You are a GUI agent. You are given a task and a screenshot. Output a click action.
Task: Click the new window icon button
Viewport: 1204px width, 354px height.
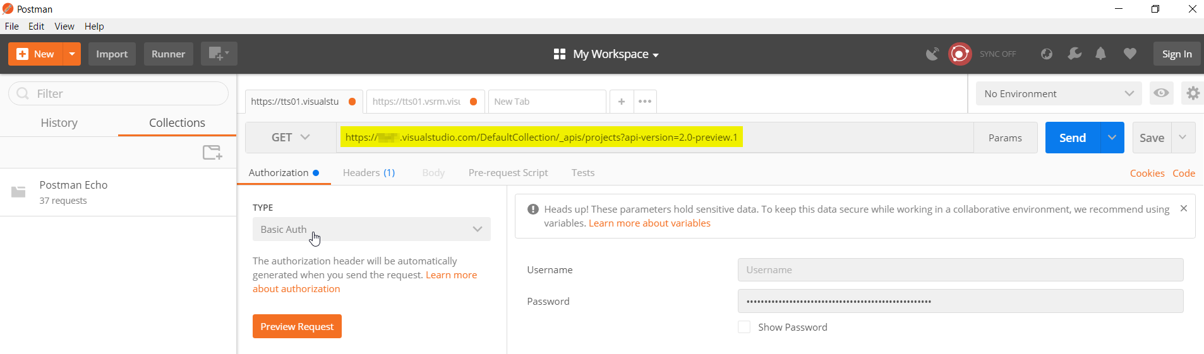(x=219, y=54)
